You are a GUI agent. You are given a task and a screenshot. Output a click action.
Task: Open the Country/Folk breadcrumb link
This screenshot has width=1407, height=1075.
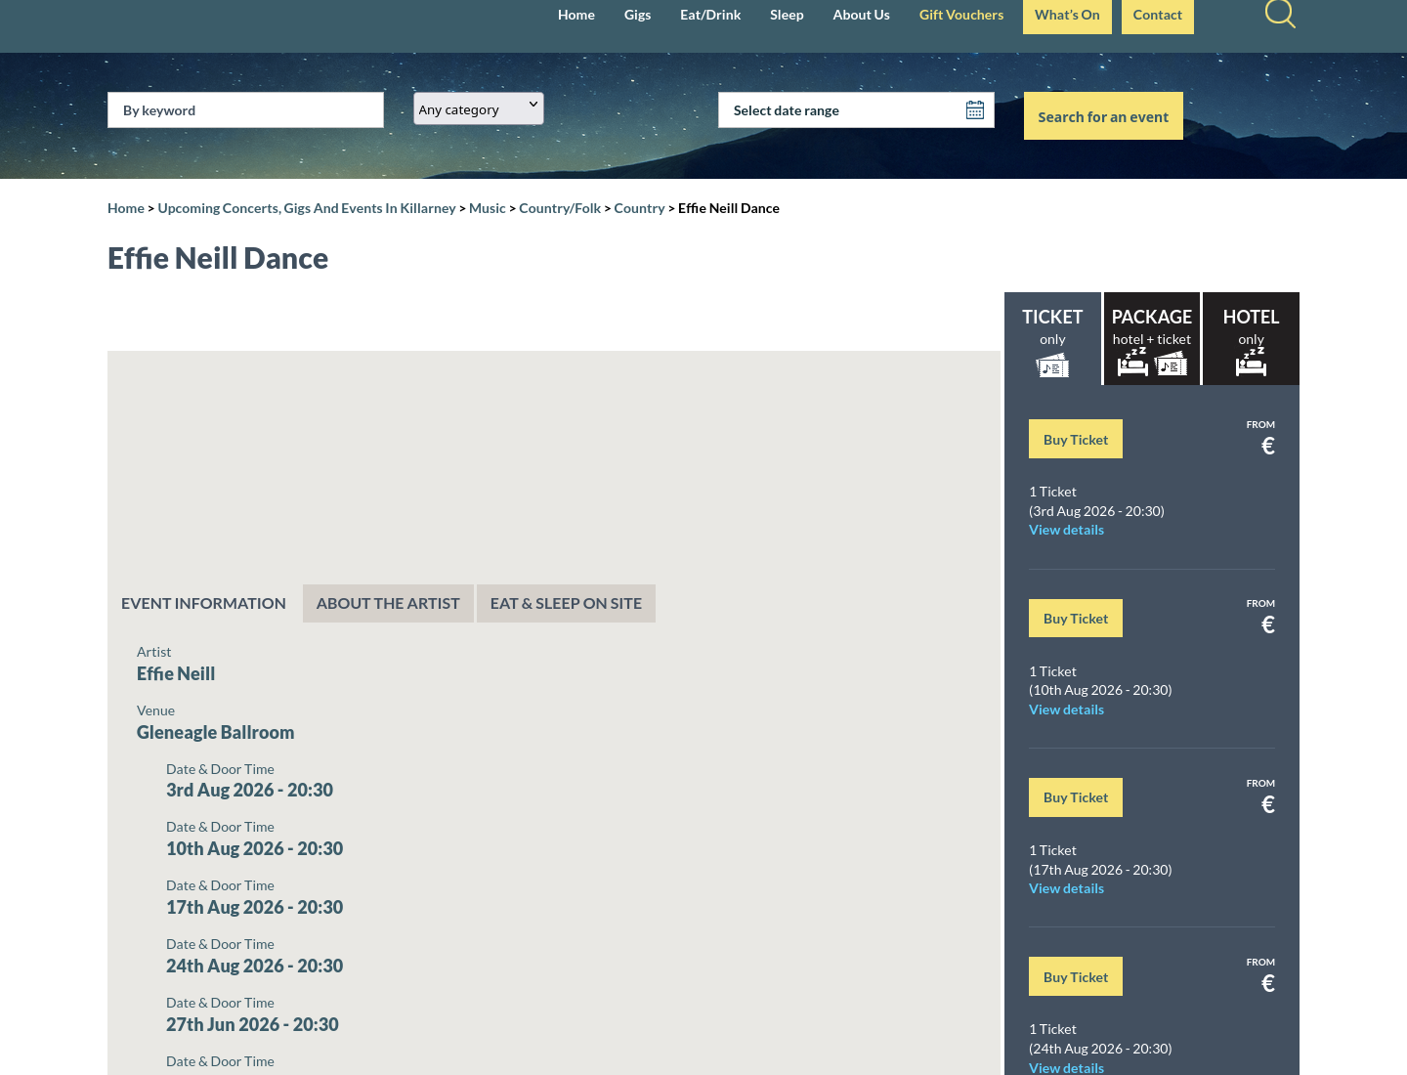click(x=560, y=208)
